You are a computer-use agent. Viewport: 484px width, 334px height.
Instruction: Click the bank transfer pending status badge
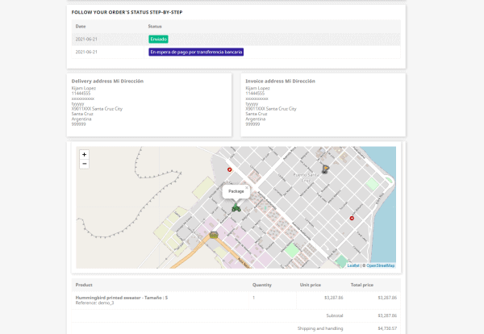(196, 52)
